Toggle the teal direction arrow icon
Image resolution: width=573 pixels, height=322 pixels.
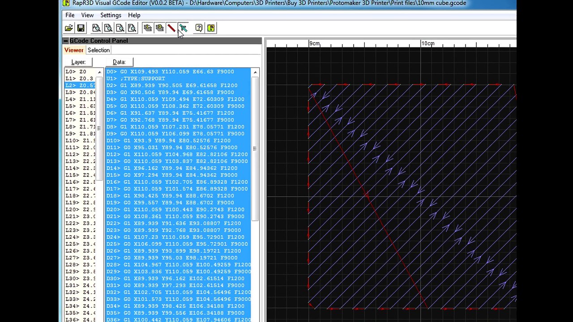pyautogui.click(x=183, y=28)
